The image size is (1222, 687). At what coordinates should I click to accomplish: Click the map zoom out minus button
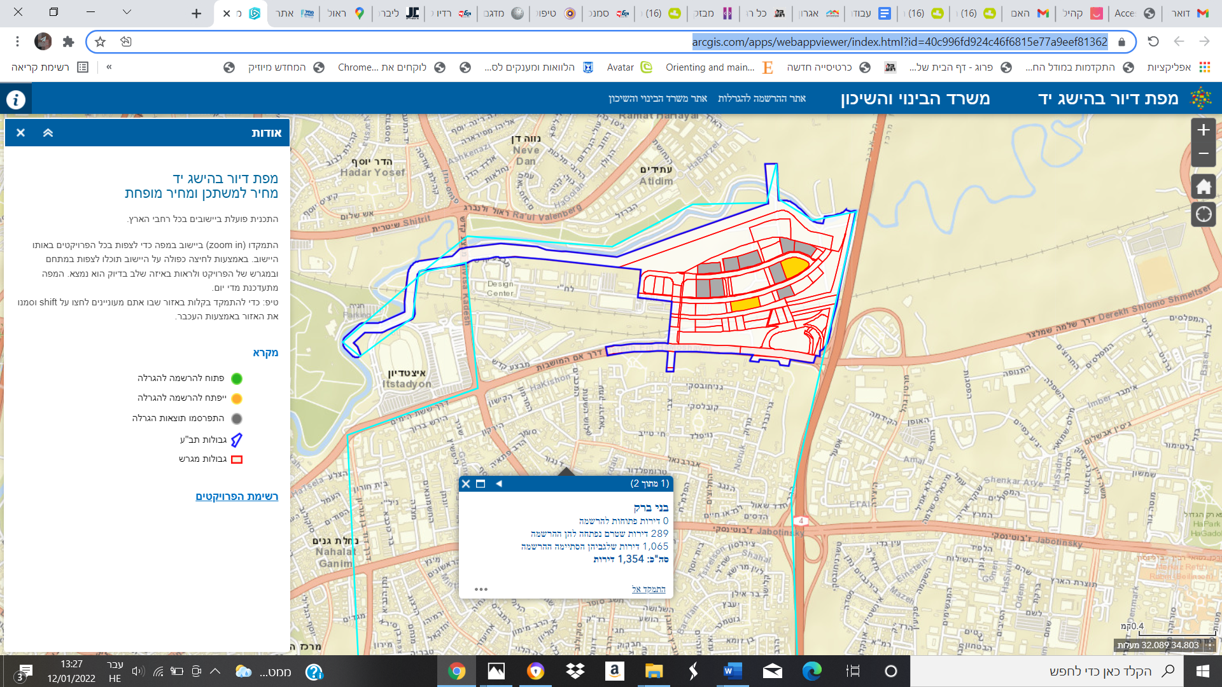point(1203,154)
